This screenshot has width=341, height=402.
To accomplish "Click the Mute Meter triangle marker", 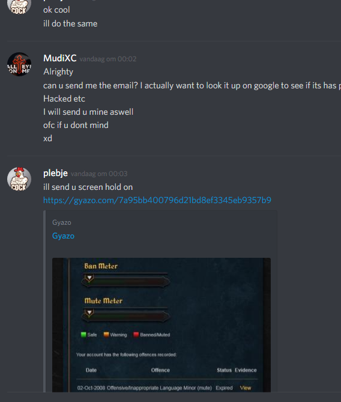I will (89, 313).
